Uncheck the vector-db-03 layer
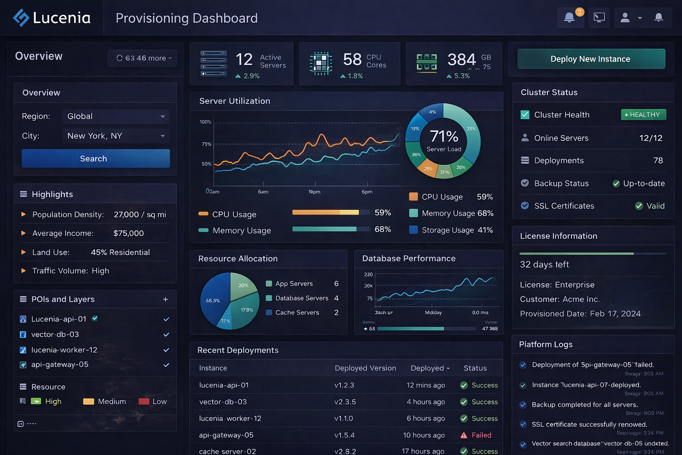This screenshot has height=455, width=682. pos(166,335)
